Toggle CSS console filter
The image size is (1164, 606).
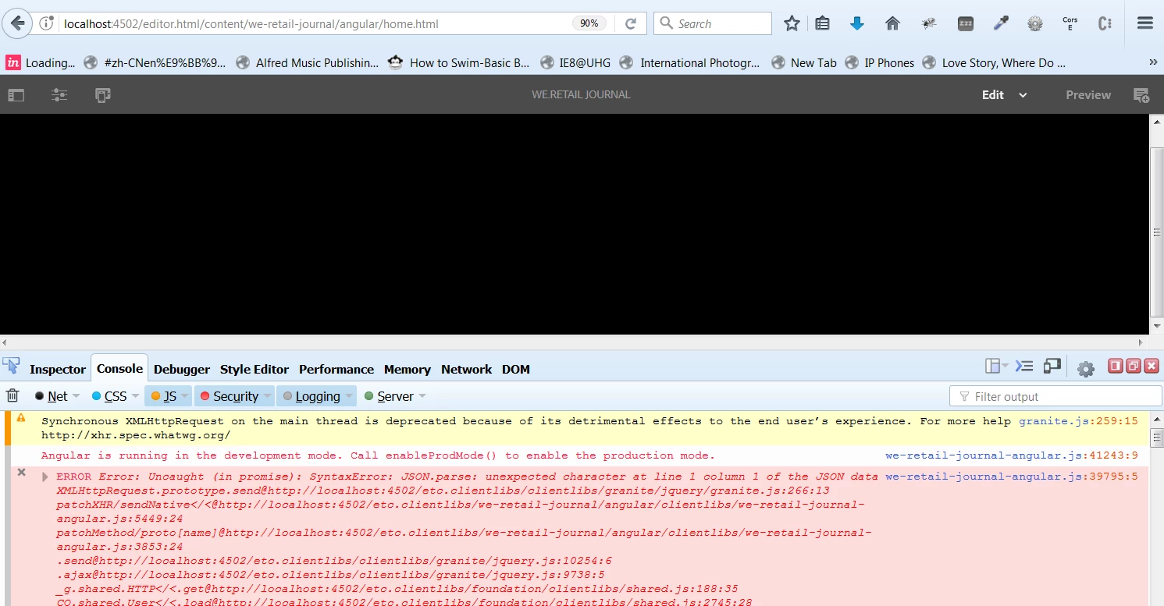click(109, 396)
